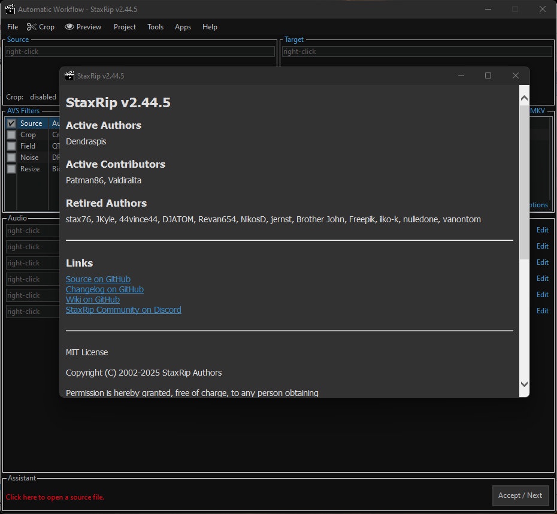Close the StaxRip about dialog
Screen dimensions: 557x514
coord(516,75)
